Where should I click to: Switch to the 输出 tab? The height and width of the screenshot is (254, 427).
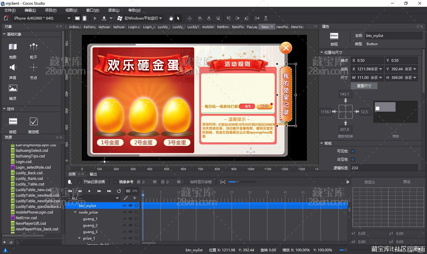[x=93, y=174]
